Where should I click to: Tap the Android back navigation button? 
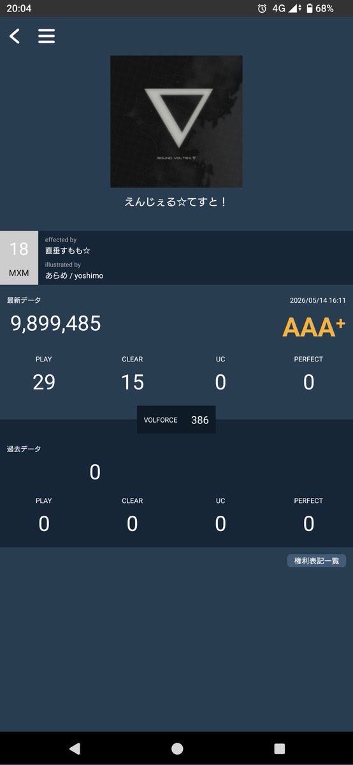pyautogui.click(x=75, y=748)
